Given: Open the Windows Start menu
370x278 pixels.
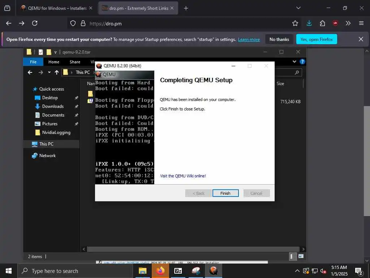Looking at the screenshot, I should click(9, 271).
